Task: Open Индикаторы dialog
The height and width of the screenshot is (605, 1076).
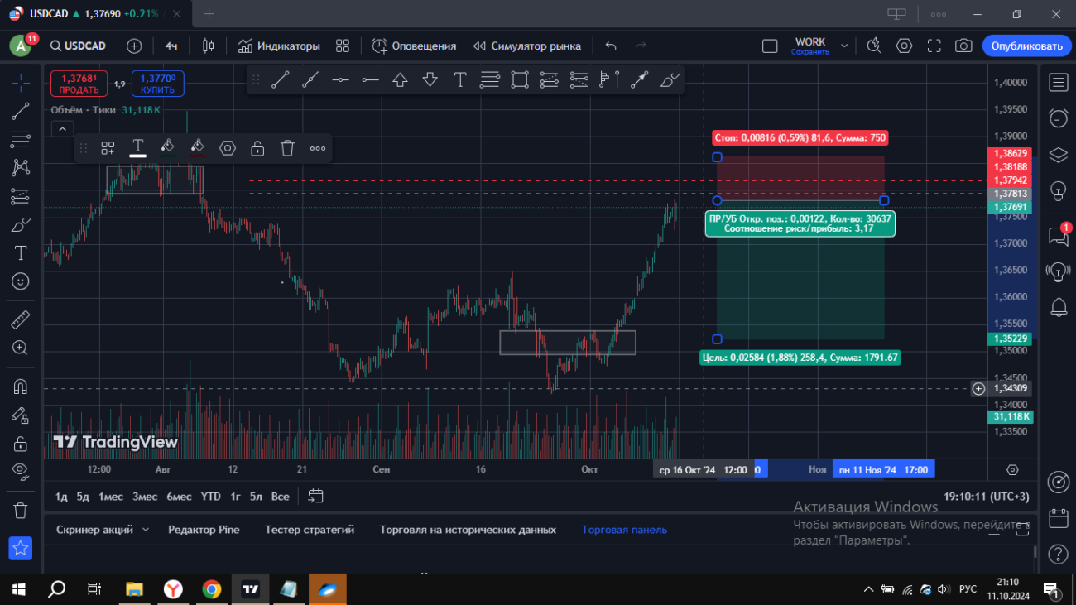Action: click(279, 46)
